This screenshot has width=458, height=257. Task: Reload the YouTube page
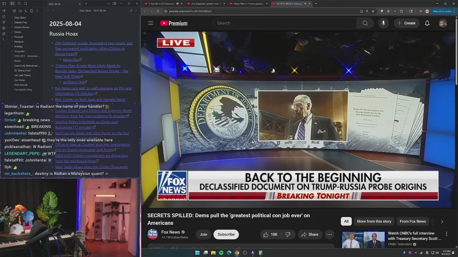click(x=158, y=11)
